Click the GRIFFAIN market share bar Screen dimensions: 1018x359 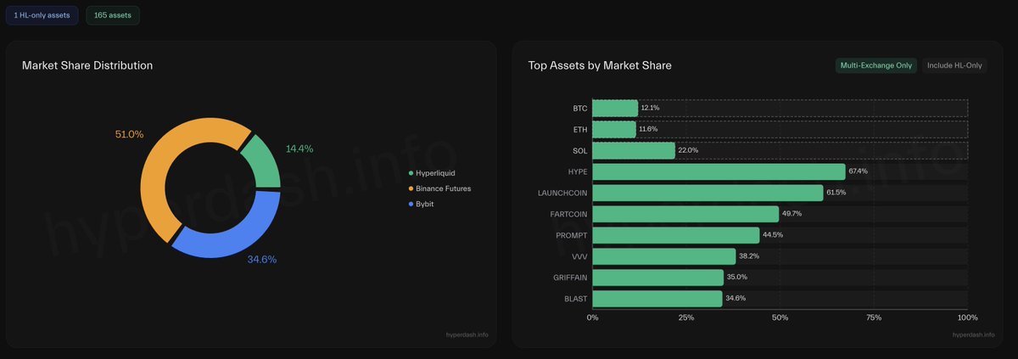[x=658, y=278]
